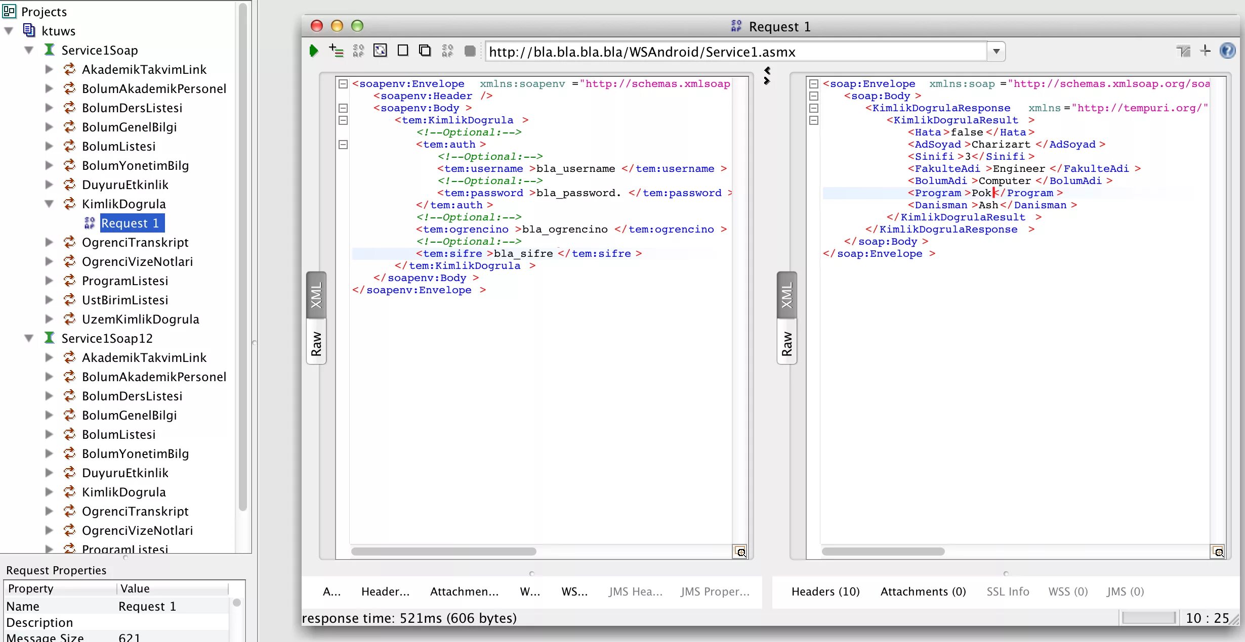Click the plus icon beside help button
Image resolution: width=1245 pixels, height=642 pixels.
[1206, 51]
